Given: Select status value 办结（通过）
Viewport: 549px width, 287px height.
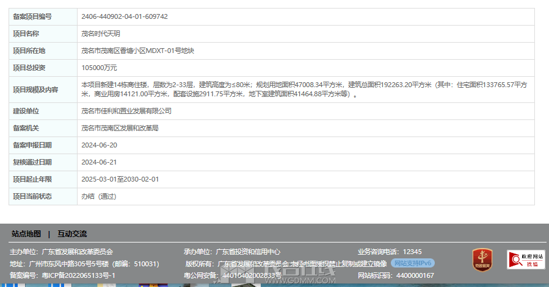Looking at the screenshot, I should tap(99, 196).
